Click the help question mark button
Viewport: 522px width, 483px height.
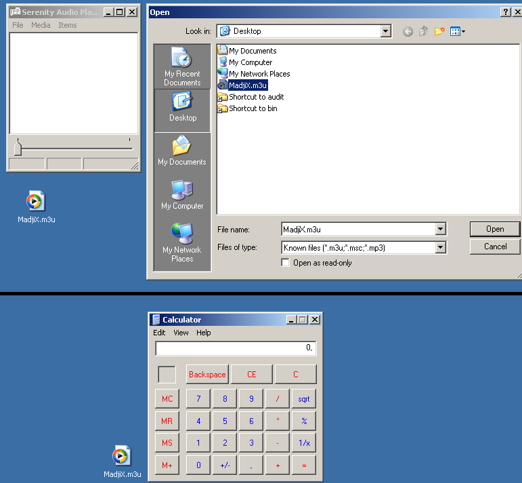click(505, 12)
